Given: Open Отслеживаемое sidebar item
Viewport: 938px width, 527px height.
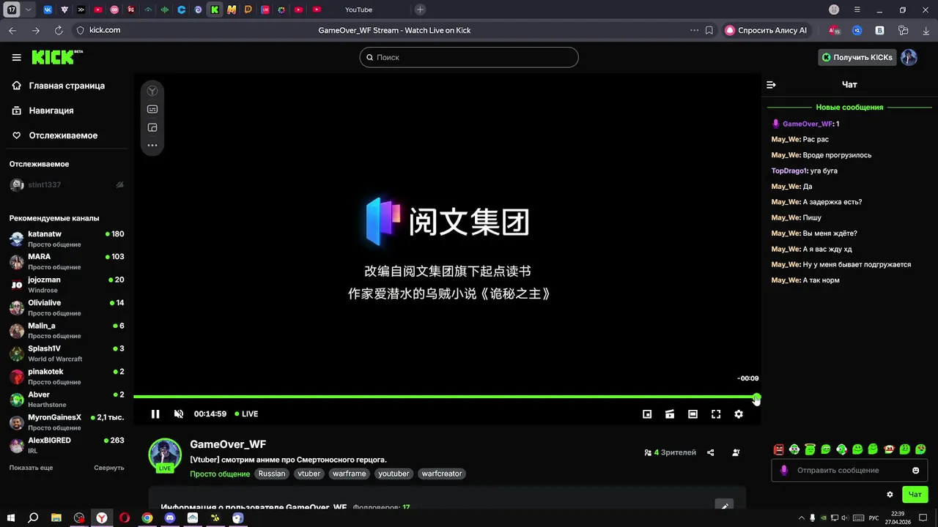Looking at the screenshot, I should 55,135.
